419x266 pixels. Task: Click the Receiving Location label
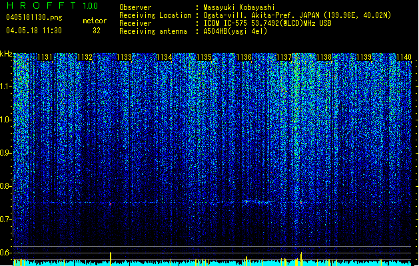[x=155, y=15]
